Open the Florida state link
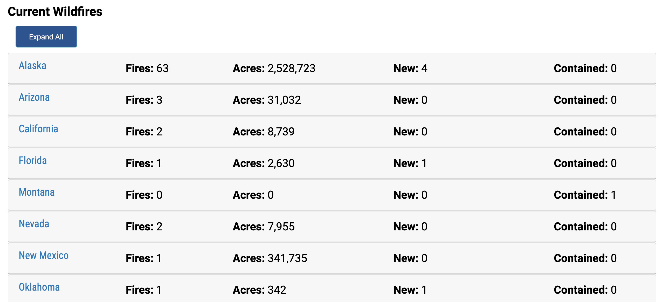The width and height of the screenshot is (662, 302). pyautogui.click(x=33, y=160)
